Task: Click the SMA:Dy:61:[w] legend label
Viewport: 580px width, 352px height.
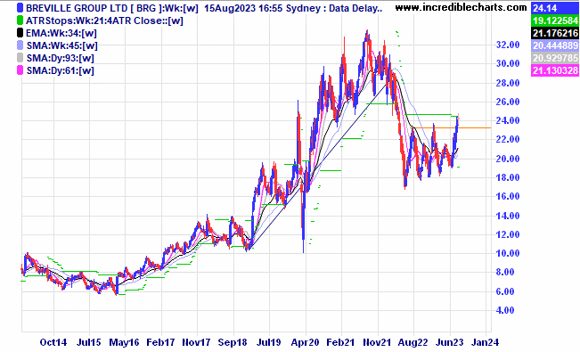Action: point(61,70)
